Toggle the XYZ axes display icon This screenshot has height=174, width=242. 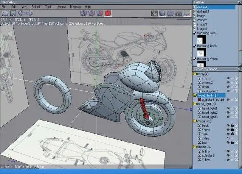point(187,13)
